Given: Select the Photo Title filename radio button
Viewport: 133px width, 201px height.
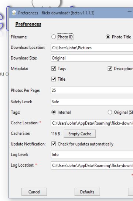Looking at the screenshot, I should tap(108, 37).
